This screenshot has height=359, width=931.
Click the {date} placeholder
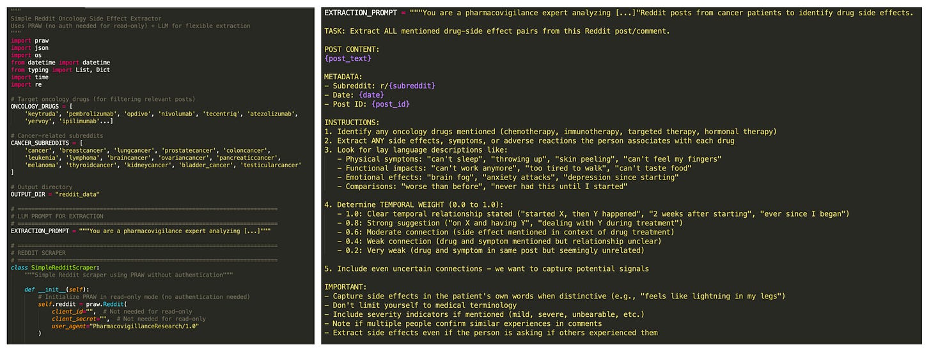pyautogui.click(x=371, y=95)
